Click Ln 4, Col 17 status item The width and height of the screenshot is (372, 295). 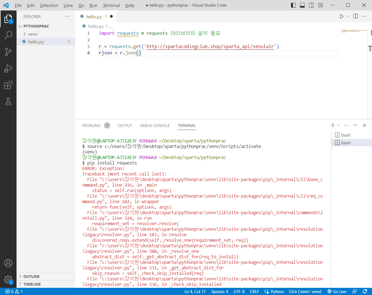point(195,291)
